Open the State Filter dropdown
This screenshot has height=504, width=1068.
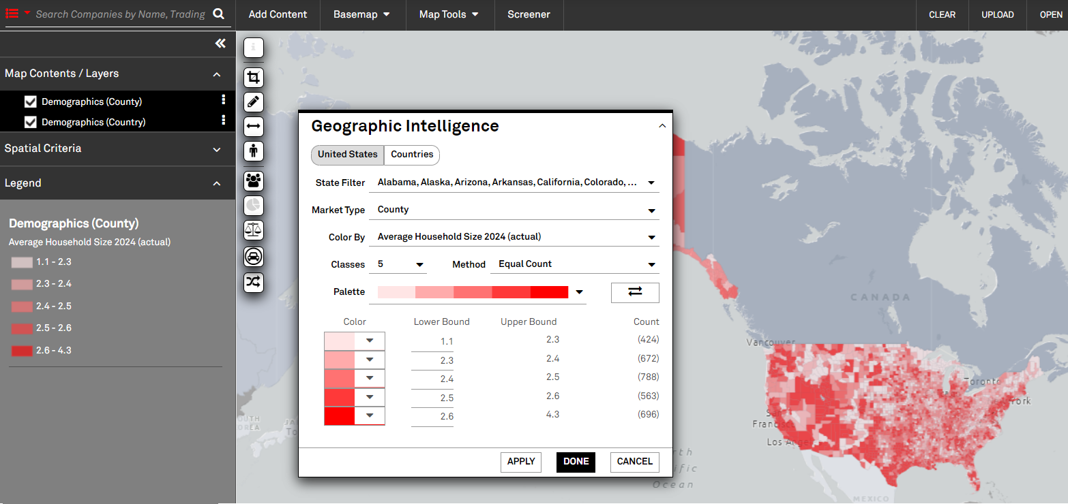pyautogui.click(x=514, y=183)
